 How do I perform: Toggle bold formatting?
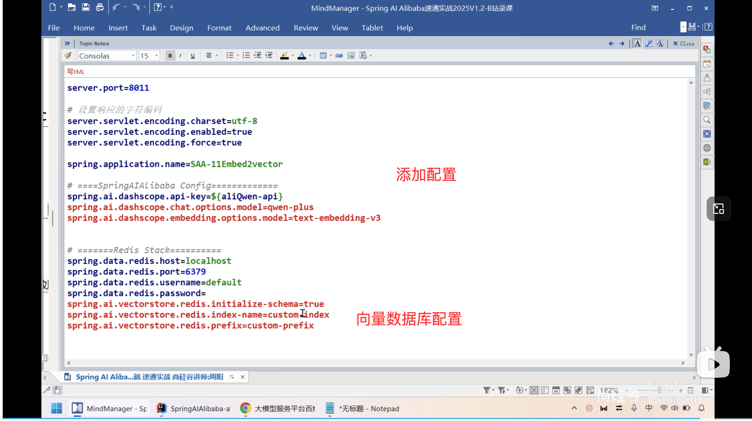[x=170, y=55]
